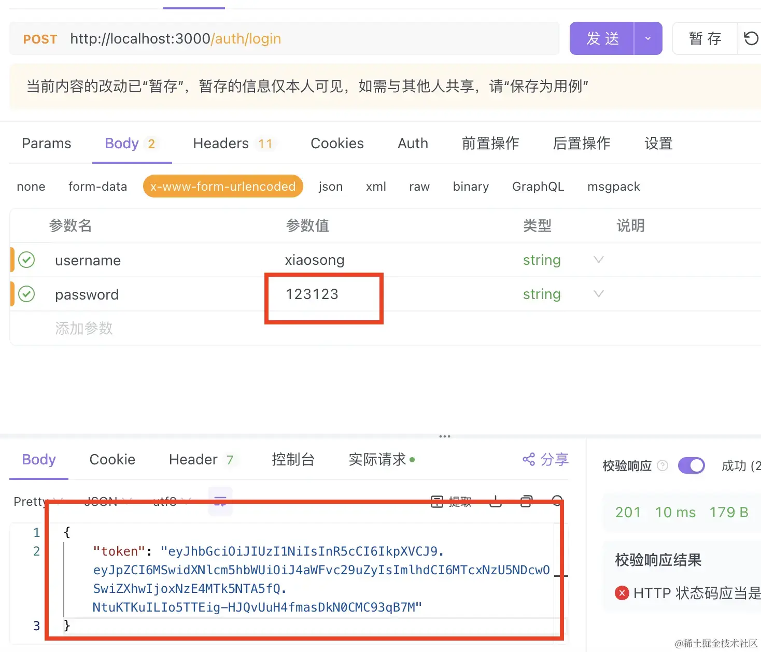Click the 179 B response size
Image resolution: width=761 pixels, height=652 pixels.
[729, 513]
